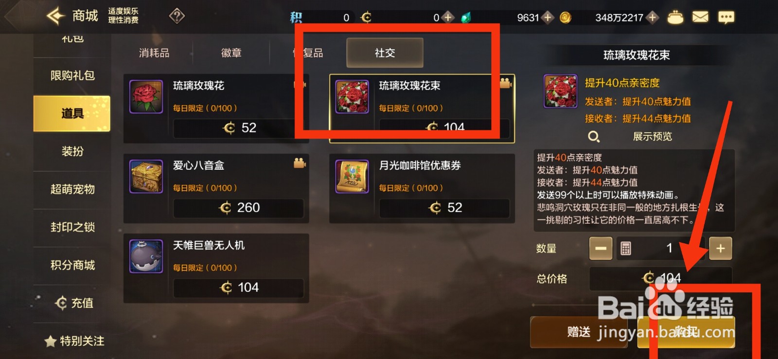The height and width of the screenshot is (359, 778).
Task: Open the quantity calculator keypad icon
Action: 626,249
